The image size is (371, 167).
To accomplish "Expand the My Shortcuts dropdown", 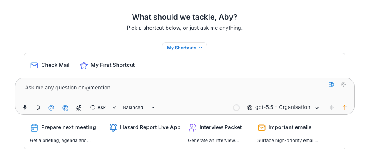I will coord(185,48).
